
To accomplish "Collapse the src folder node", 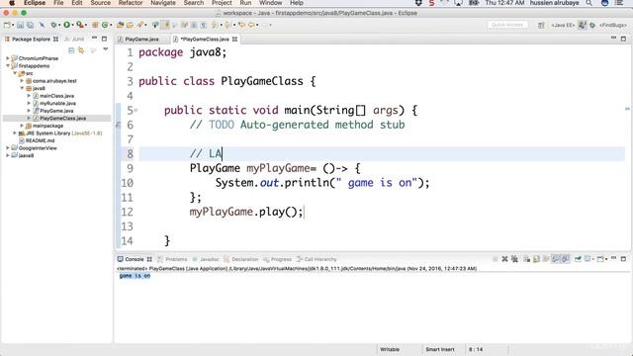I will [15, 73].
